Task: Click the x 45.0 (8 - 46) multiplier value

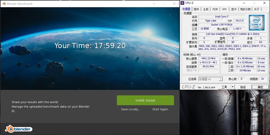Action: 208,62
